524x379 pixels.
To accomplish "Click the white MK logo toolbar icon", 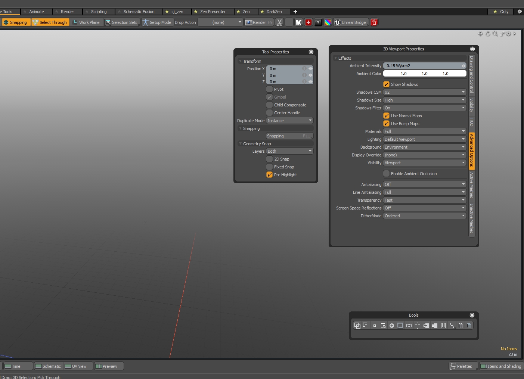I will 298,22.
